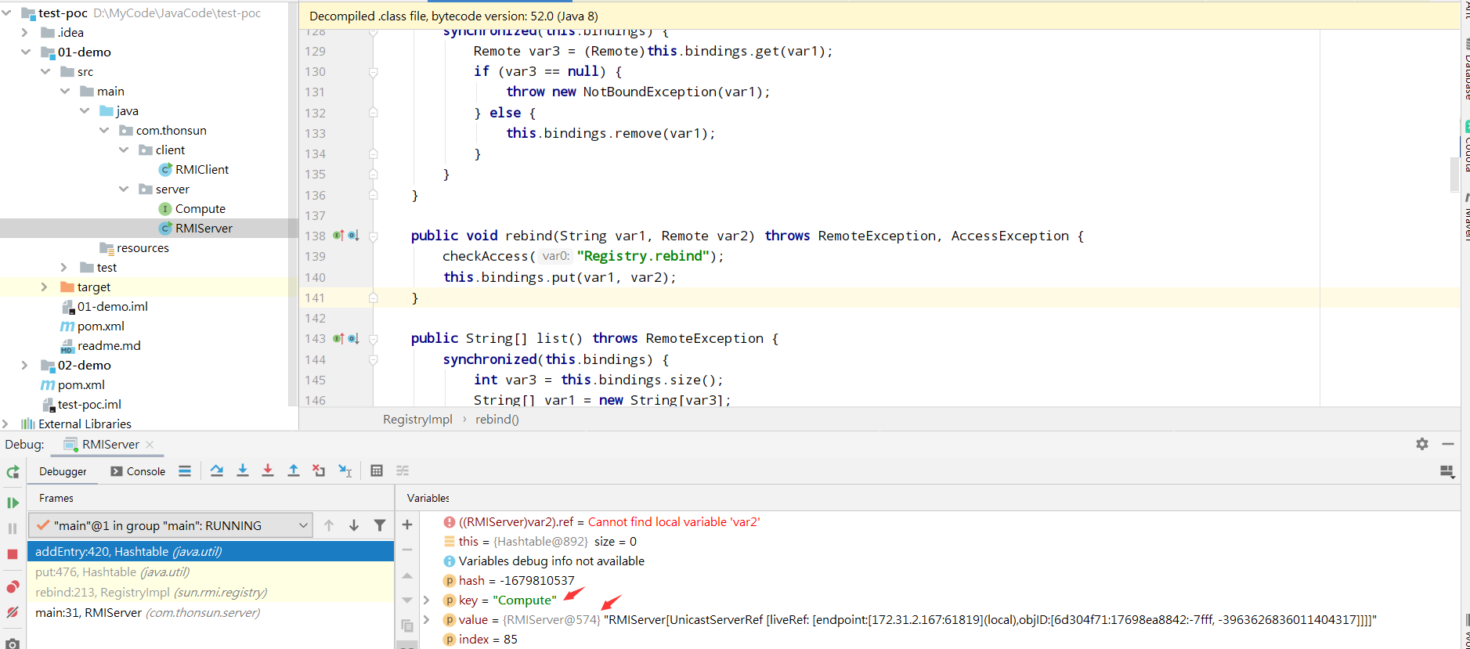Screen dimensions: 1470x649
Task: Select previous frame with up arrow
Action: [x=329, y=525]
